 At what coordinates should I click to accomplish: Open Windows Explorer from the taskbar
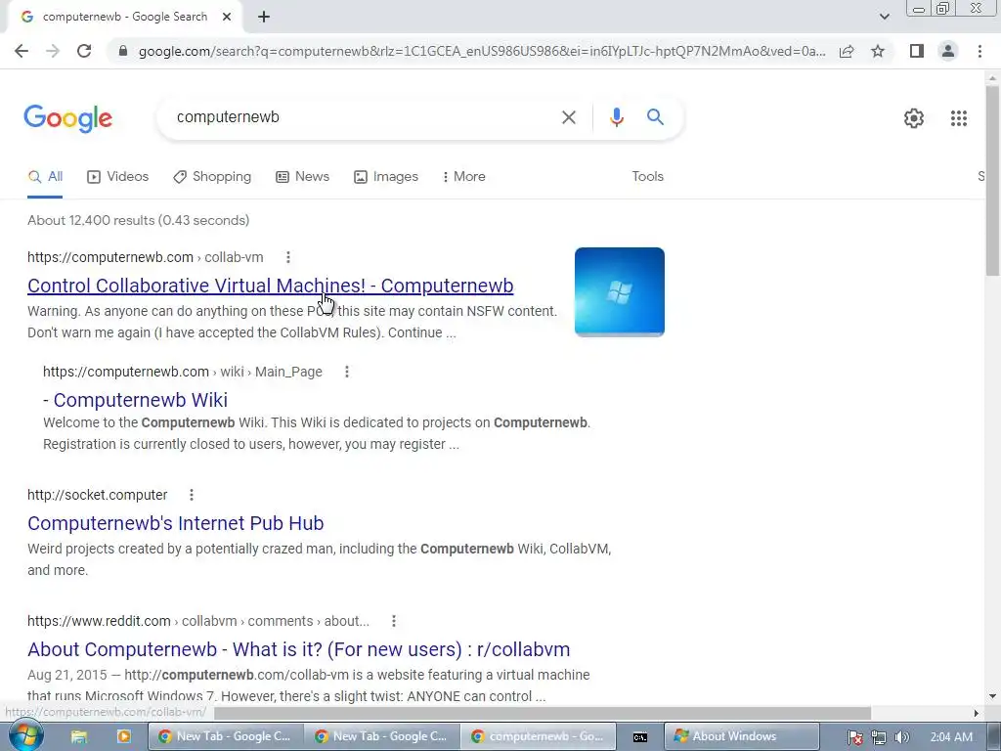coord(79,736)
